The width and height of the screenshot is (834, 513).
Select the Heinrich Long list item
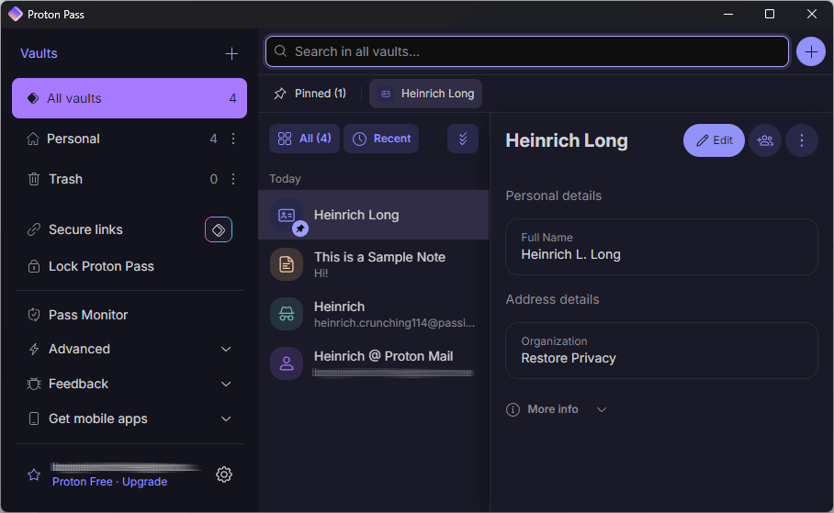(374, 215)
